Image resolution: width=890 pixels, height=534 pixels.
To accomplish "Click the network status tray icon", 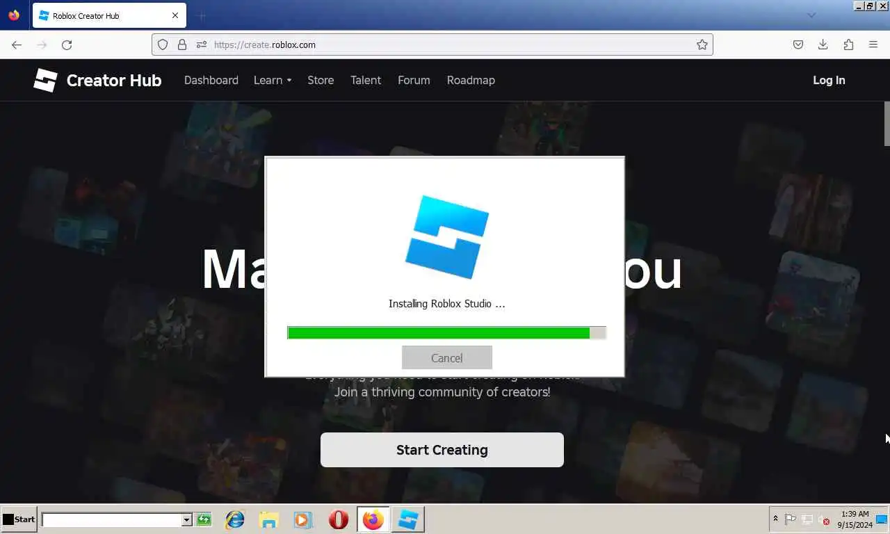I will tap(807, 519).
